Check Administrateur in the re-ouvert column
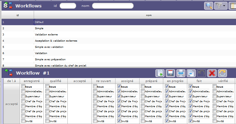 click(95, 91)
